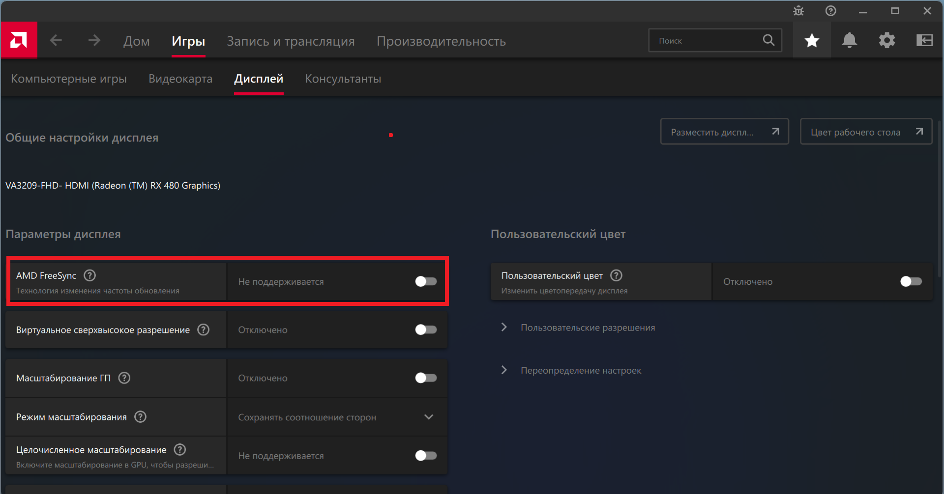The image size is (944, 494).
Task: Click the search magnifier icon
Action: point(768,40)
